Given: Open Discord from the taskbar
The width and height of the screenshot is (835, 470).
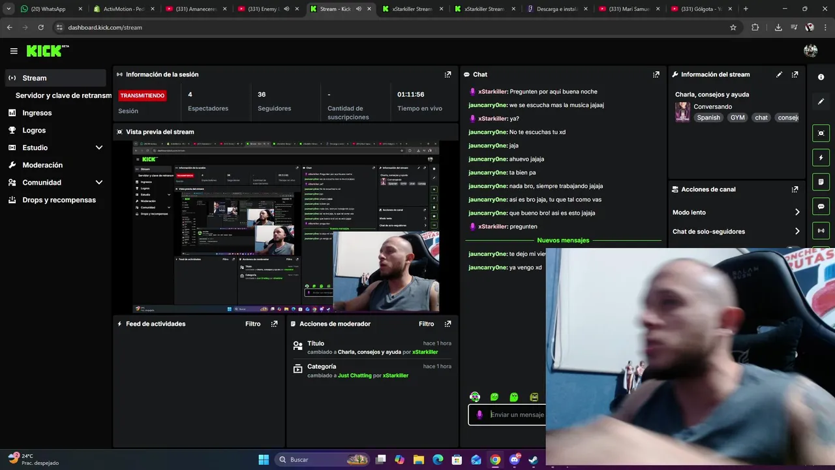Looking at the screenshot, I should 514,460.
